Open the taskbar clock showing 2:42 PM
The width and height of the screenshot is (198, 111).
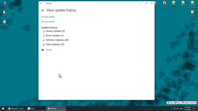[x=187, y=109]
